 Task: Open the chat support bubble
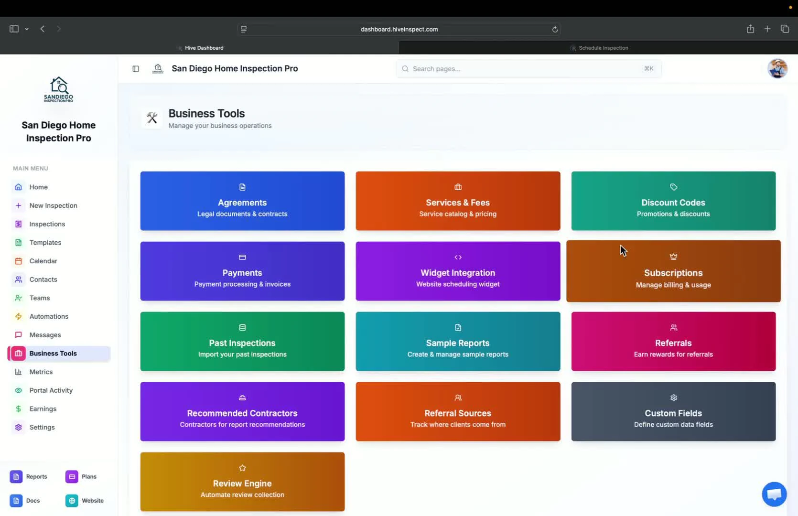coord(774,494)
